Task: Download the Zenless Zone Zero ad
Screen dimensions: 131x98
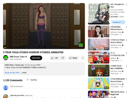Action: (x=118, y=22)
